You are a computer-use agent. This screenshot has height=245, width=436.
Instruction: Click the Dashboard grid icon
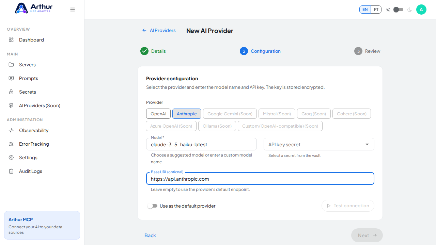coord(11,40)
